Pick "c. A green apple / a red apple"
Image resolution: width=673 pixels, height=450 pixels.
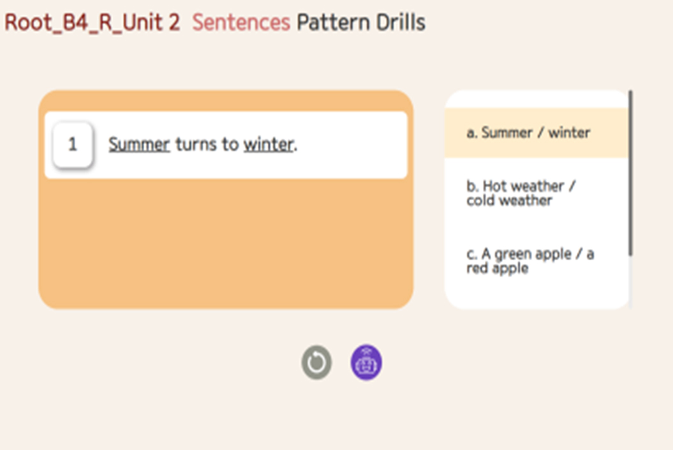(529, 261)
